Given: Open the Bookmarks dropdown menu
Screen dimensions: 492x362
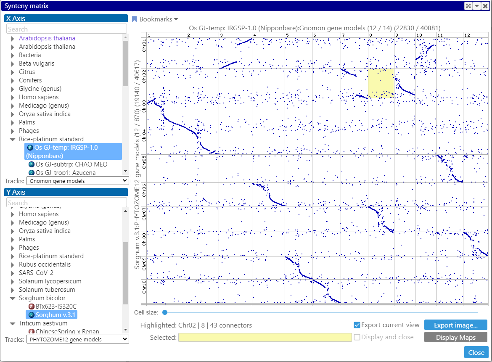Looking at the screenshot, I should click(159, 19).
